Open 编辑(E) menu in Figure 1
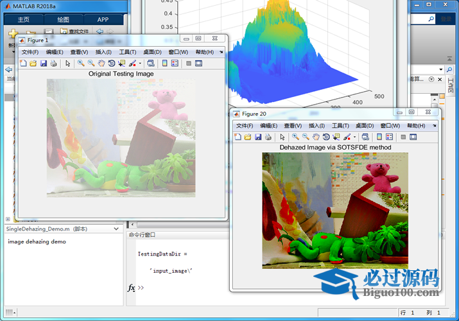The image size is (459, 321). coord(55,52)
